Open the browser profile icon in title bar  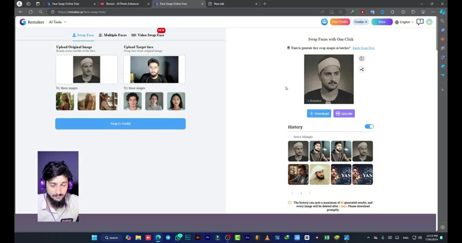19,4
